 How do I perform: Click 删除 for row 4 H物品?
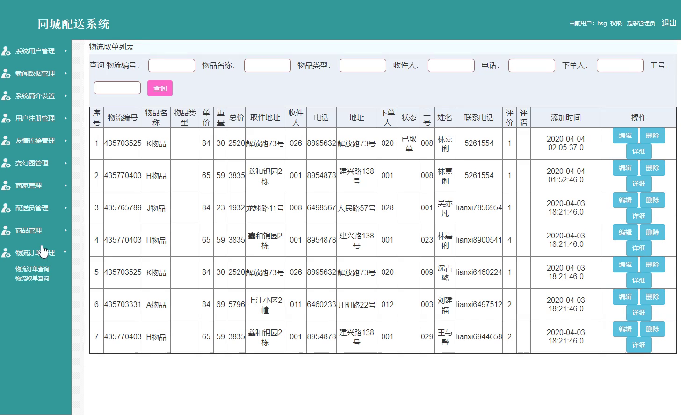pos(652,232)
